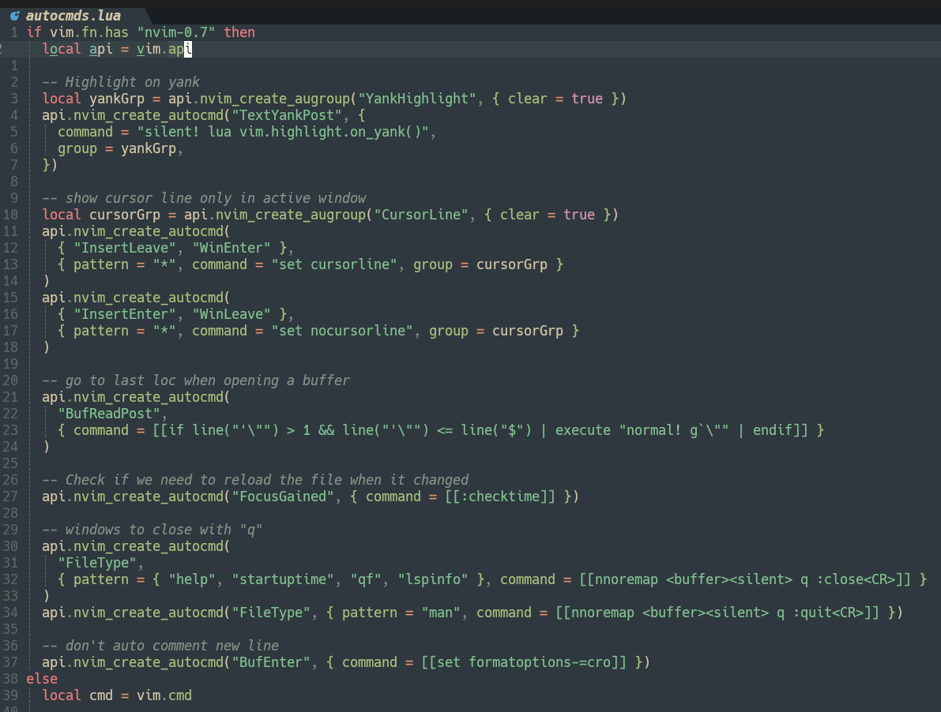Screen dimensions: 941x712
Task: Click the closing parenthesis on line 14
Action: (46, 280)
